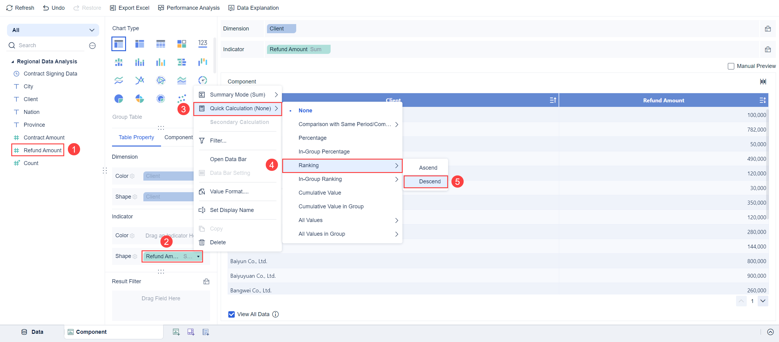Screen dimensions: 779x342
Task: Enable the Manual Preview checkbox
Action: click(731, 66)
